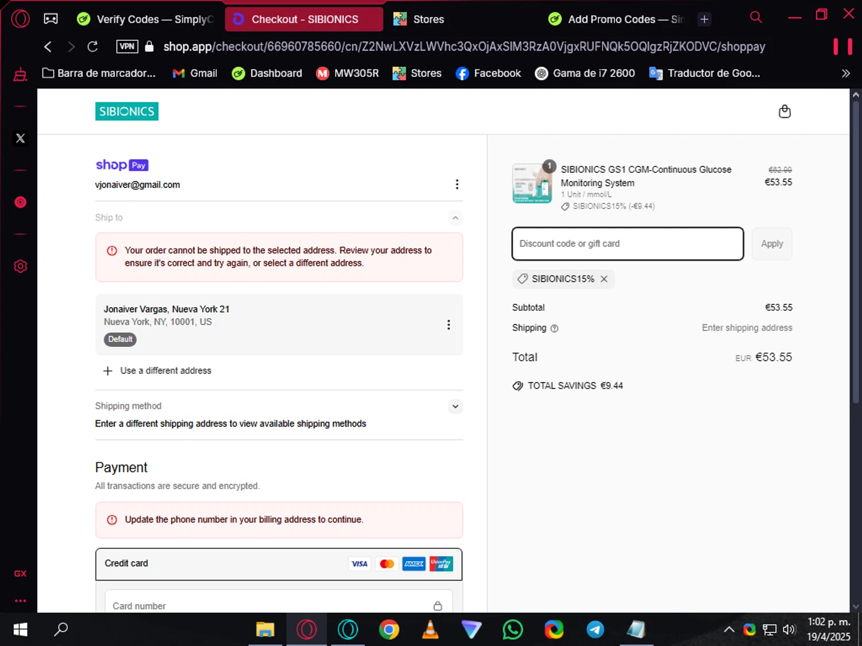
Task: Remove the SIBIONICS15% discount code
Action: pyautogui.click(x=604, y=279)
